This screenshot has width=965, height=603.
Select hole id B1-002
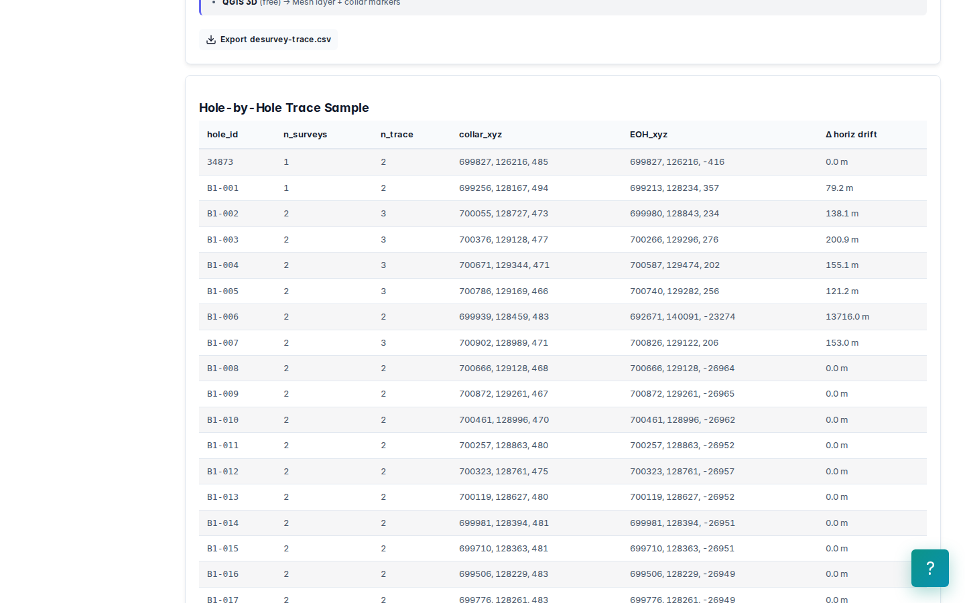[222, 214]
